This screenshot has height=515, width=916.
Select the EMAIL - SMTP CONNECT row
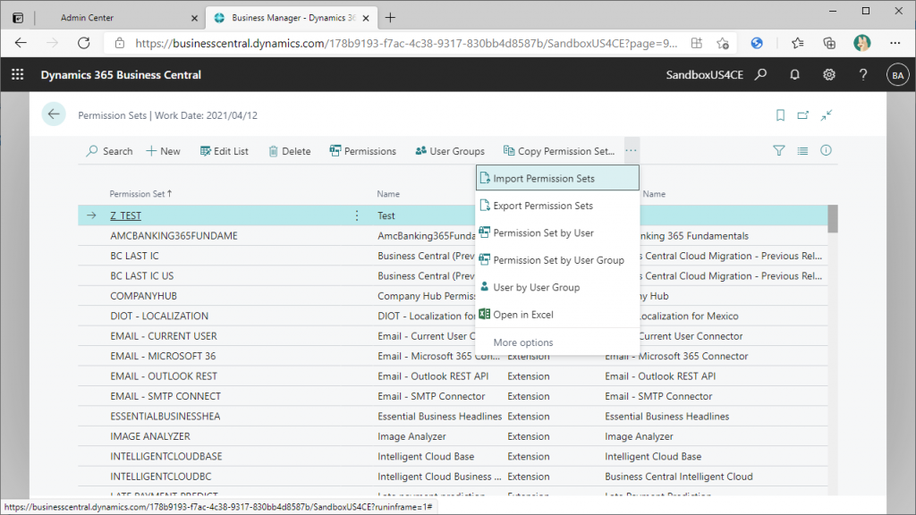click(453, 396)
